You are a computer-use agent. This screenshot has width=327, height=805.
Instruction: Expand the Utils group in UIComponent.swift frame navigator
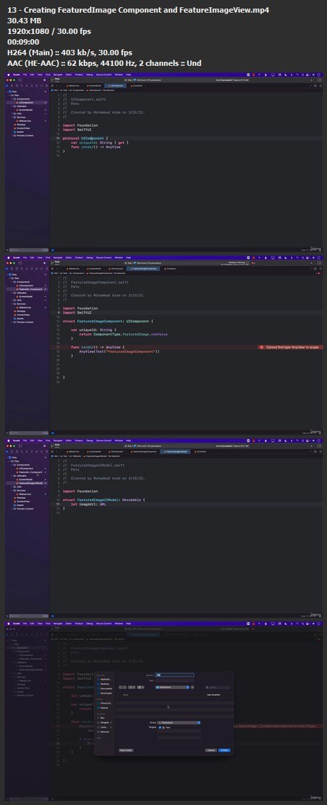(13, 113)
